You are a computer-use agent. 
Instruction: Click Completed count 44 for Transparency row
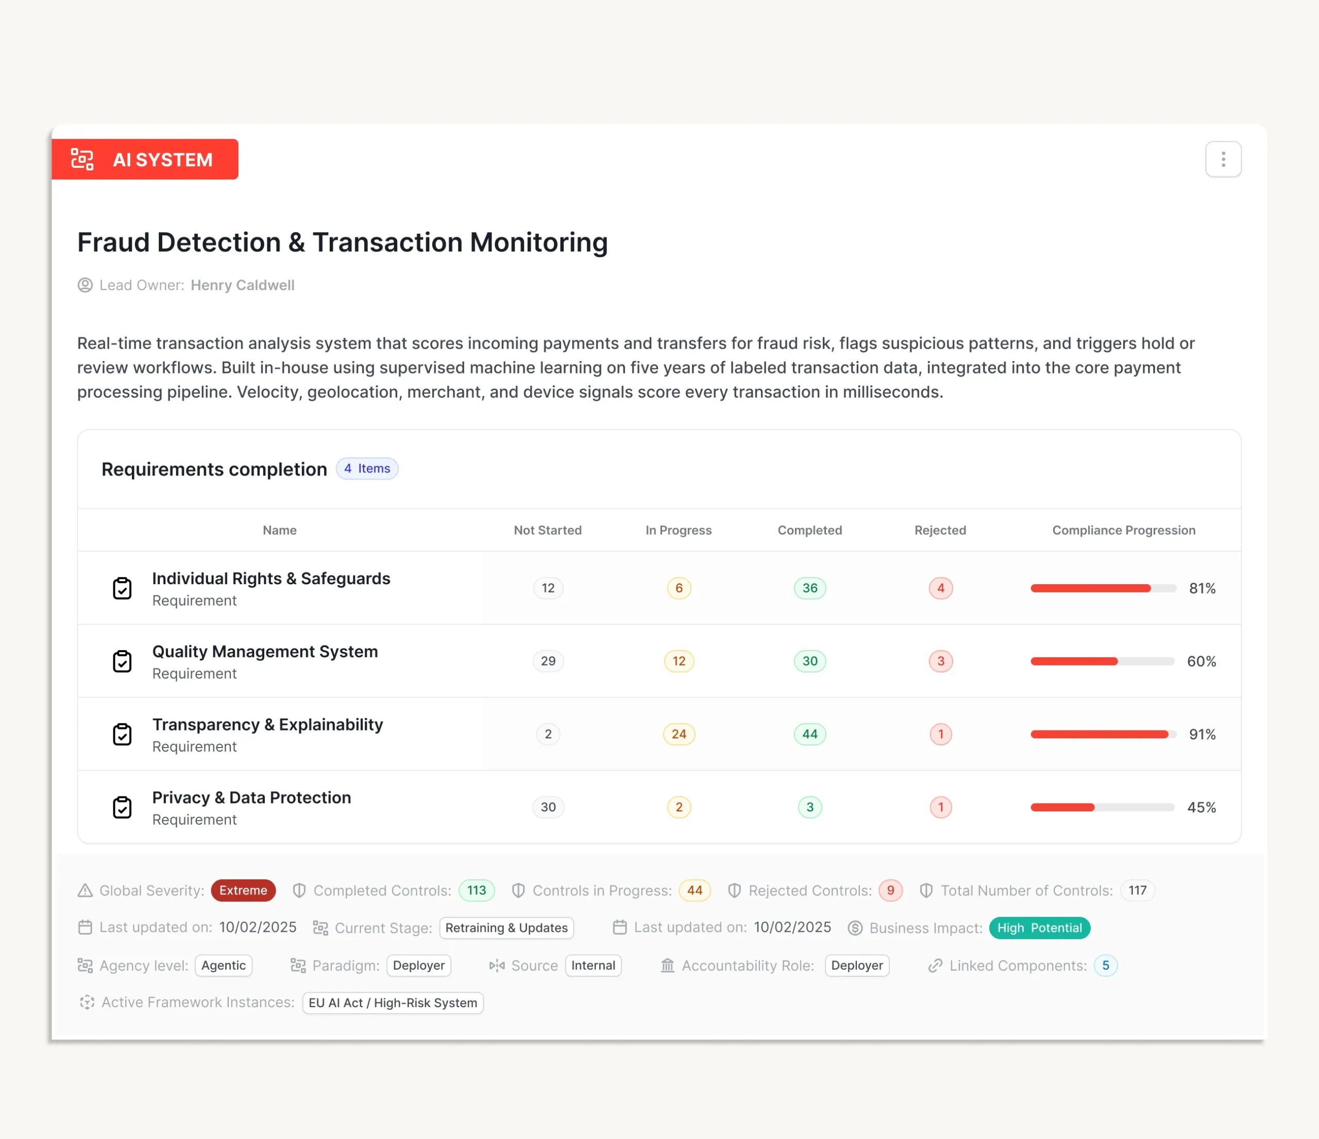click(x=810, y=734)
